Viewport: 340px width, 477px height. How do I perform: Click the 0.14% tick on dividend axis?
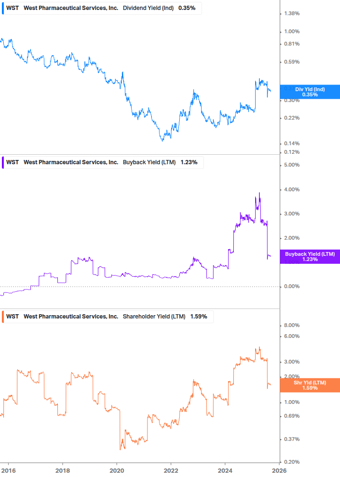tap(292, 143)
